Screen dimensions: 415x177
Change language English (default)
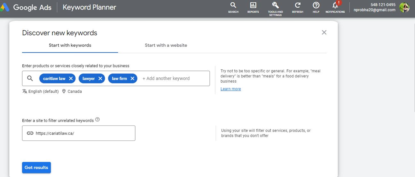click(x=40, y=91)
